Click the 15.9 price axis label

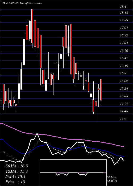coord(123,73)
